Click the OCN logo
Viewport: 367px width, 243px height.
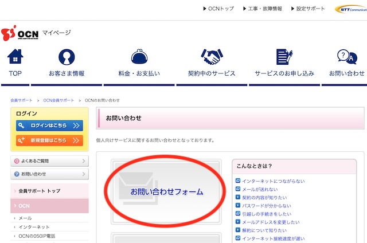pos(19,33)
